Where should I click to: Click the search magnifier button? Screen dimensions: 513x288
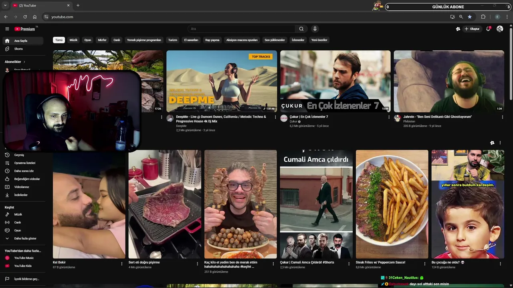click(301, 29)
